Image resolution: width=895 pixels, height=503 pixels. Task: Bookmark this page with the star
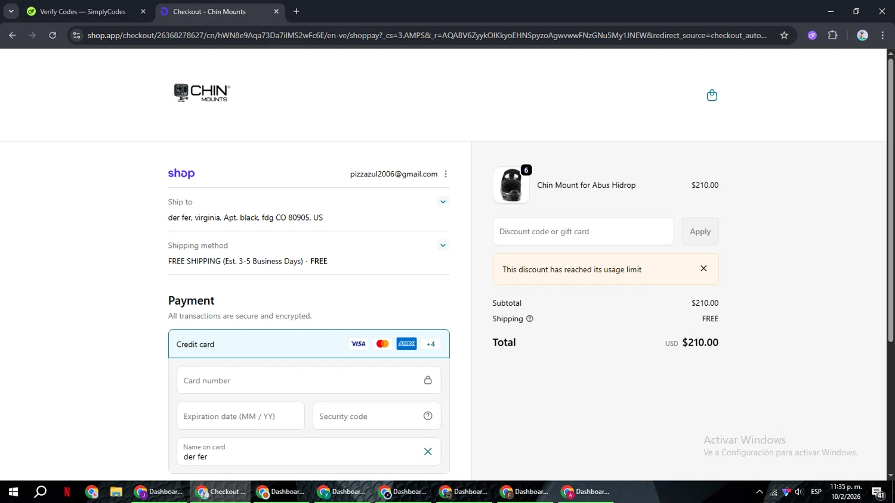click(x=784, y=35)
